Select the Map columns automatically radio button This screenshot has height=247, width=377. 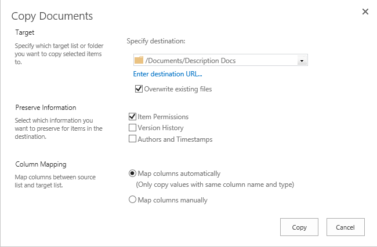[x=132, y=173]
